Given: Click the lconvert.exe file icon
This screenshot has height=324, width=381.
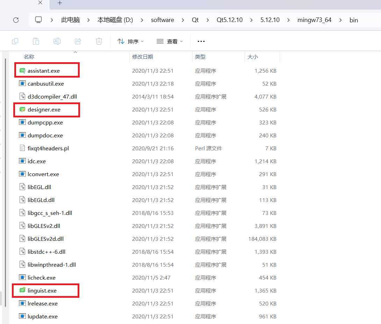Looking at the screenshot, I should [x=22, y=174].
